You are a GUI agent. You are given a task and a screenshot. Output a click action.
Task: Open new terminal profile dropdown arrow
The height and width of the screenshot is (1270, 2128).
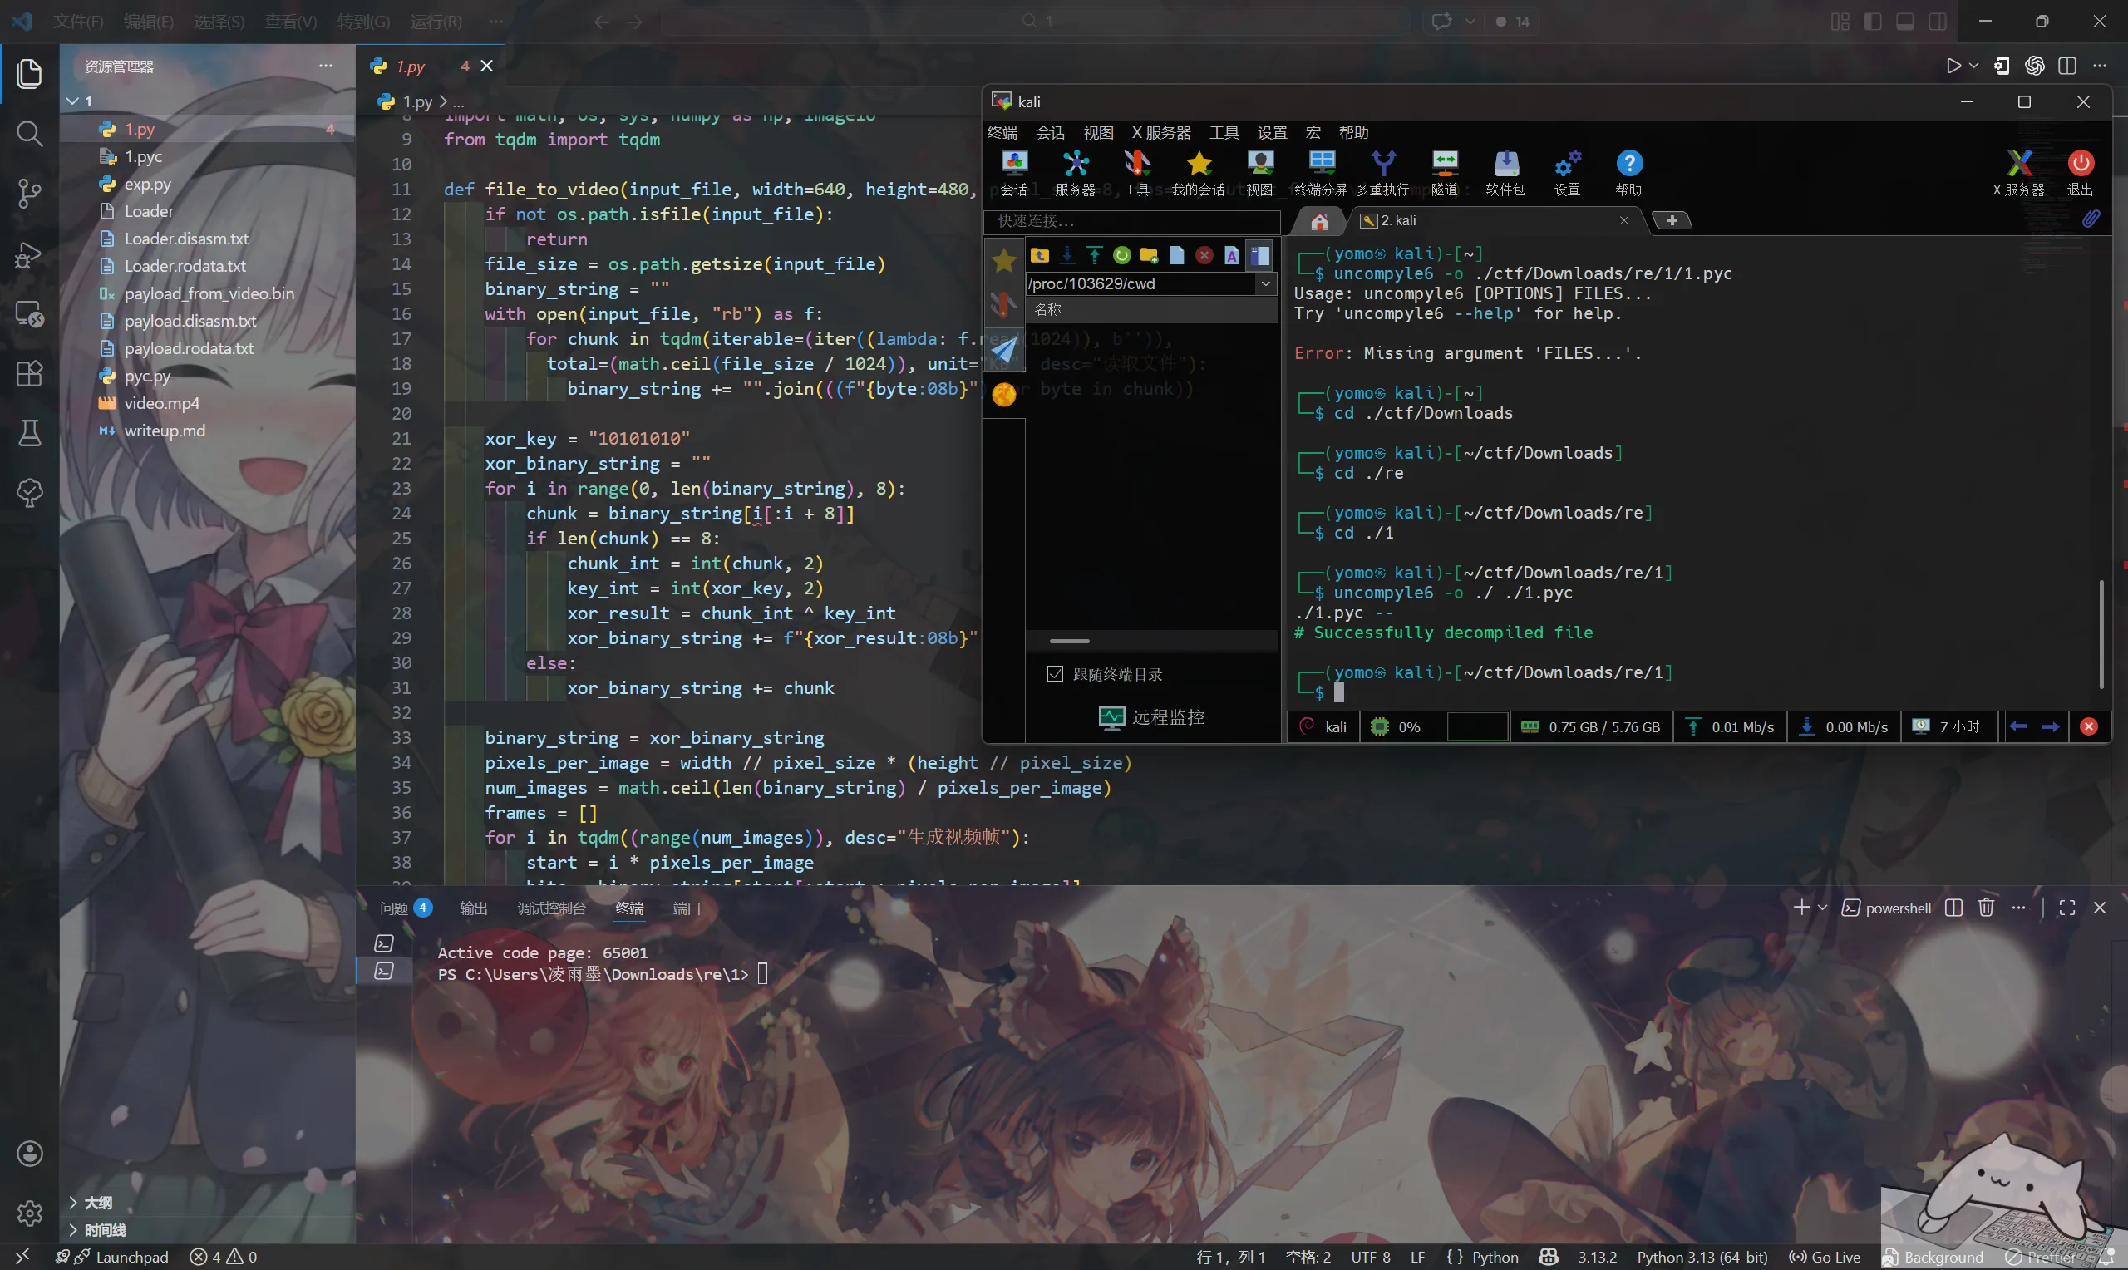click(1823, 907)
